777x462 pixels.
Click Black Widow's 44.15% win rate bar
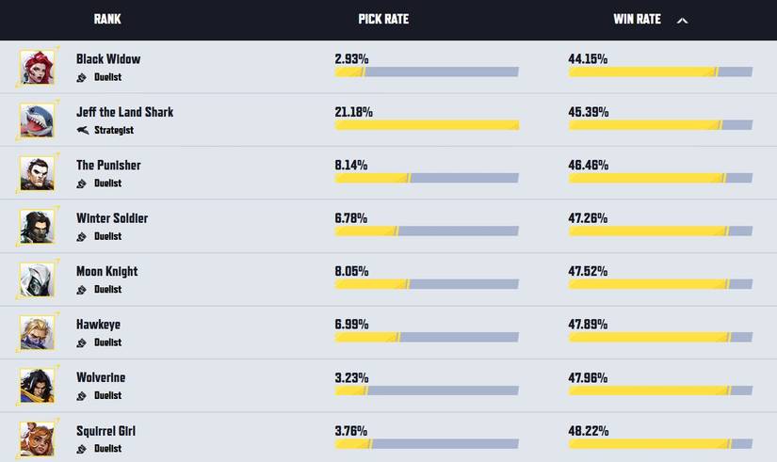[659, 72]
